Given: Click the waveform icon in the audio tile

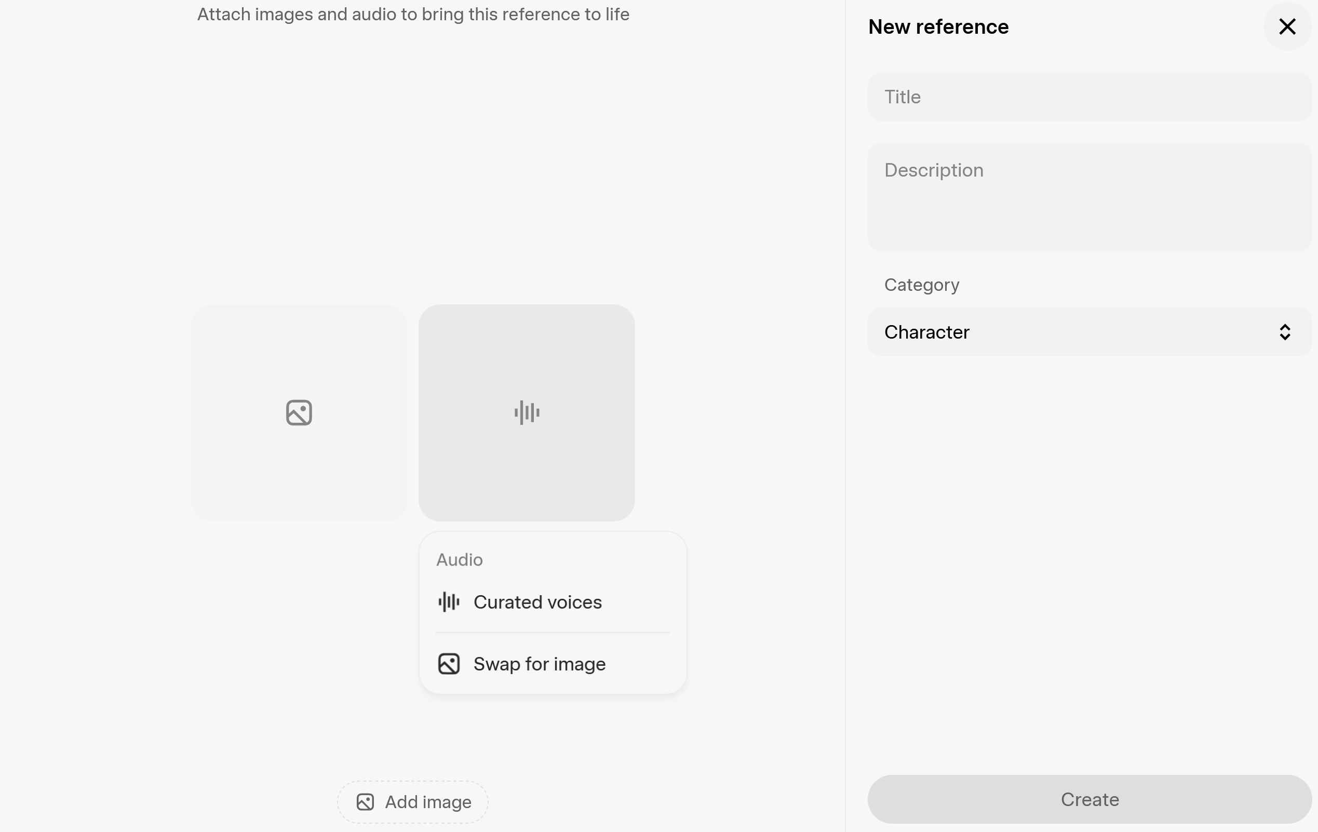Looking at the screenshot, I should tap(527, 413).
